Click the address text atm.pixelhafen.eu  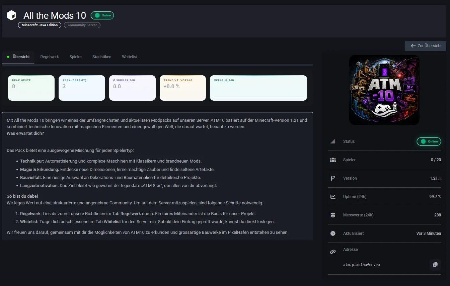[x=362, y=265]
